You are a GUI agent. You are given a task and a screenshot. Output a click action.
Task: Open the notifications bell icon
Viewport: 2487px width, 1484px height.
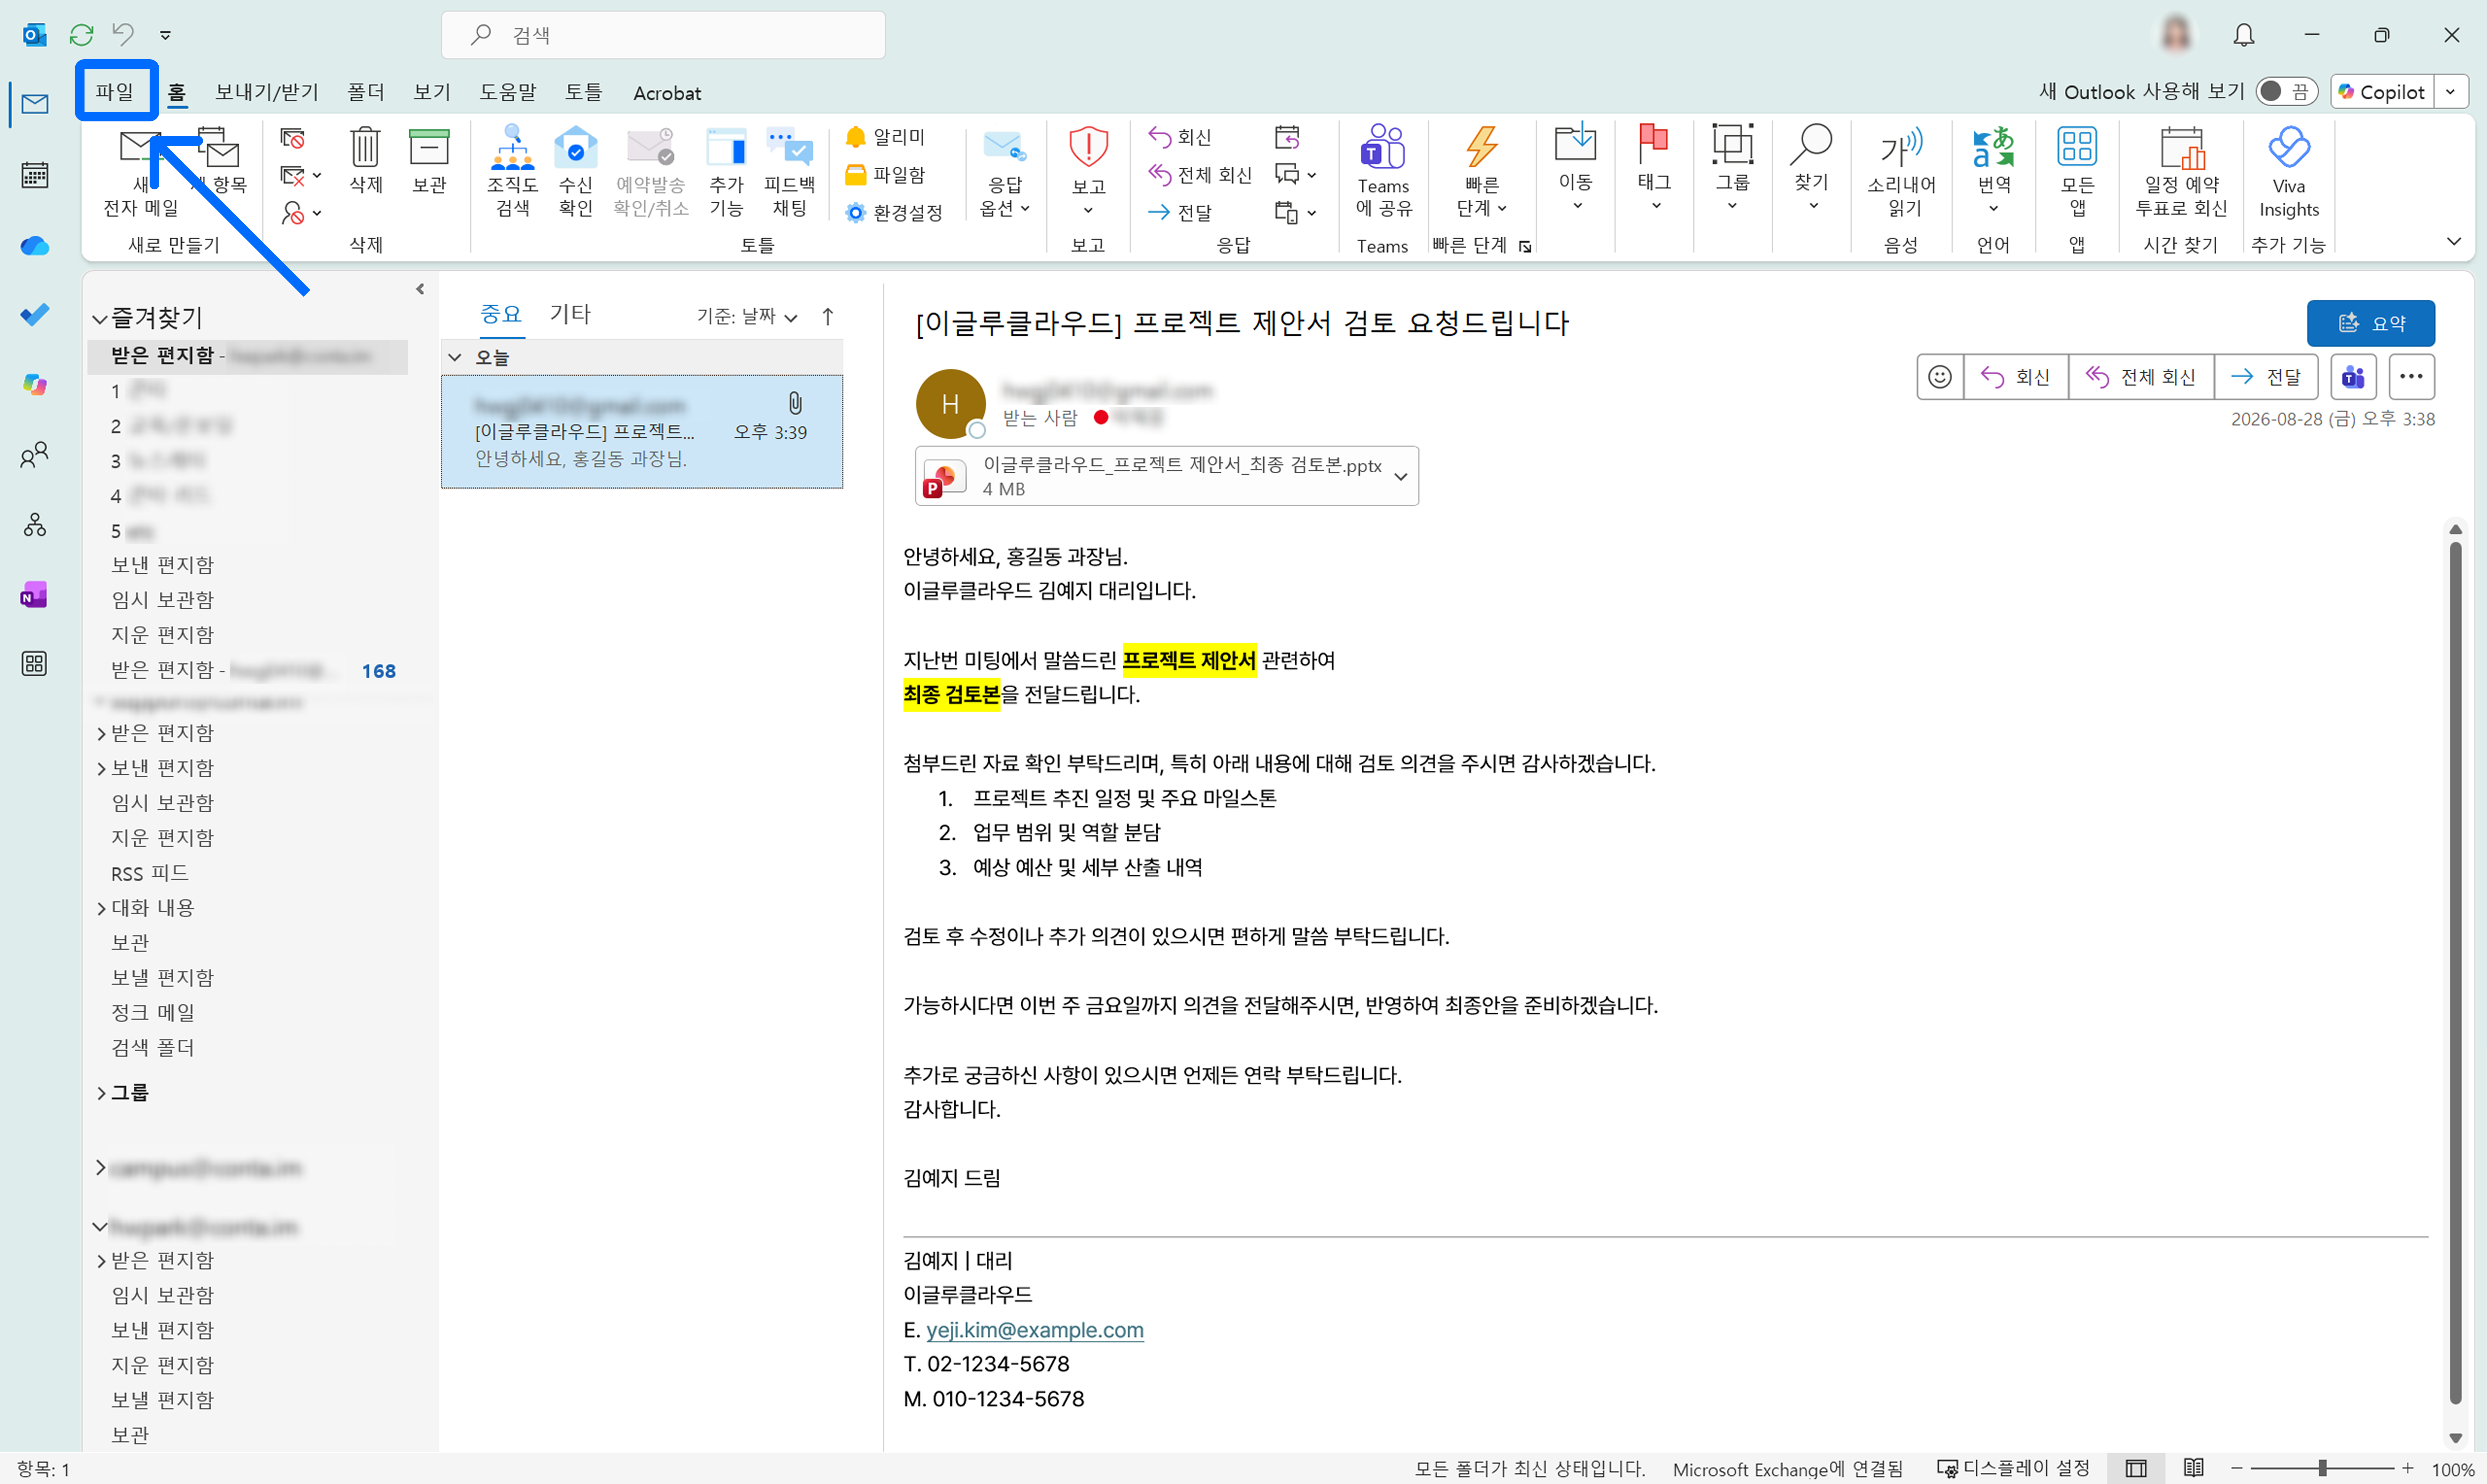2244,35
